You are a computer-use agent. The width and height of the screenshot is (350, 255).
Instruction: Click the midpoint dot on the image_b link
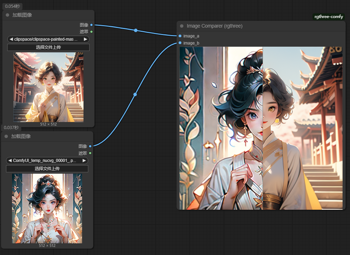(x=135, y=94)
